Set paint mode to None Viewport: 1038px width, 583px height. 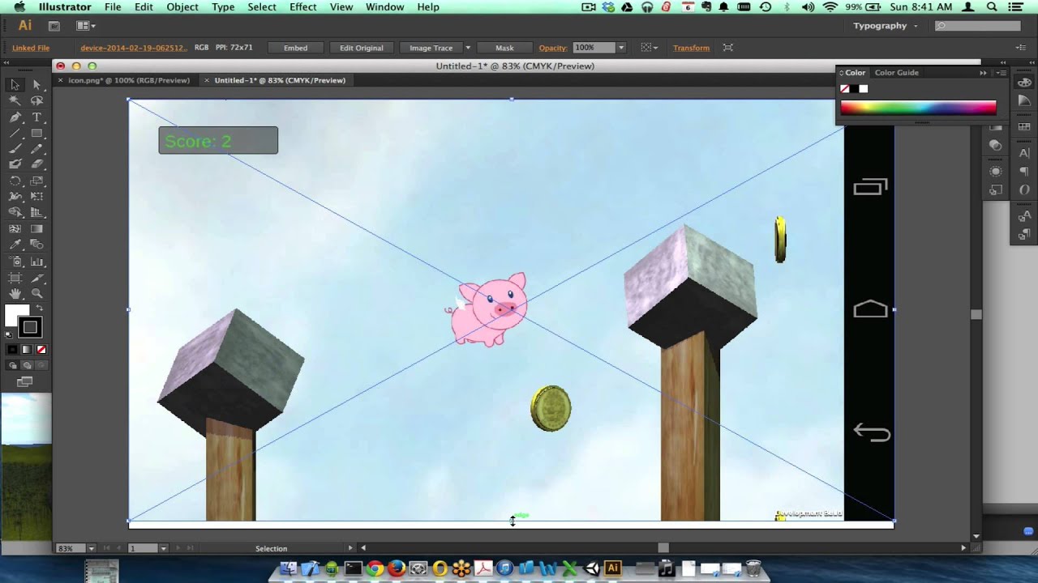click(x=41, y=350)
